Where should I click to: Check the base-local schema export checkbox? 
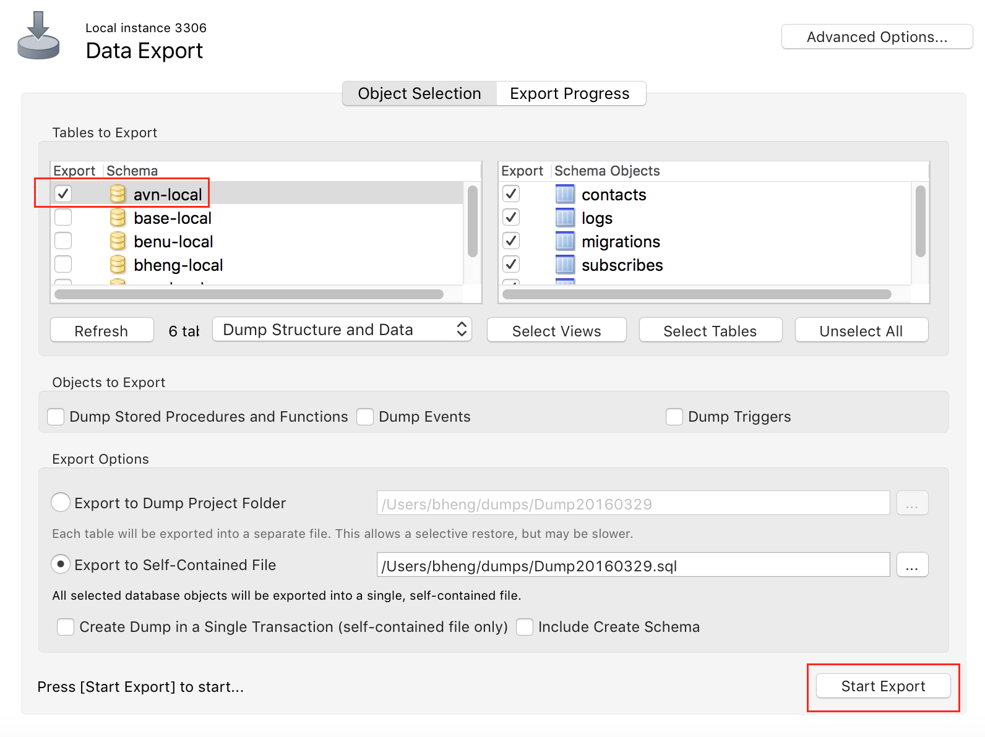63,217
